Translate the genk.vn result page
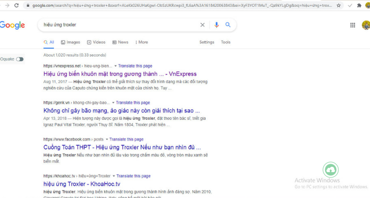Screen dimensions: 370x198 133,102
